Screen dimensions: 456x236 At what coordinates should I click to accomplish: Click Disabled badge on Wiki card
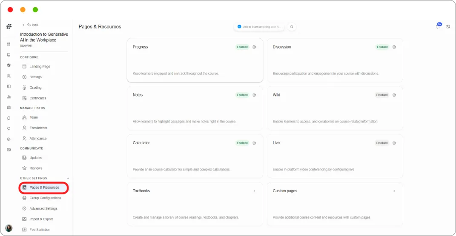(x=382, y=95)
